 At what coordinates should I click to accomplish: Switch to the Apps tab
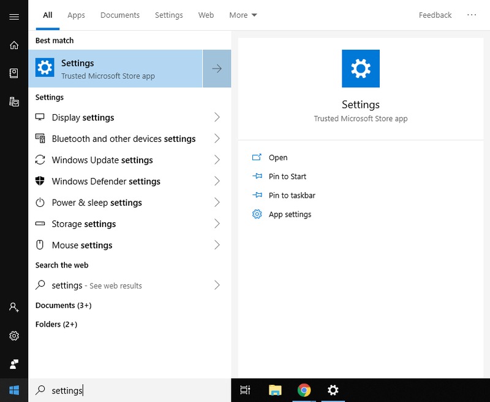(76, 15)
